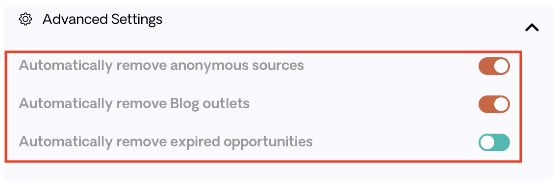The height and width of the screenshot is (186, 558).
Task: Click the 'Automatically remove expired opportunities' label
Action: click(165, 142)
